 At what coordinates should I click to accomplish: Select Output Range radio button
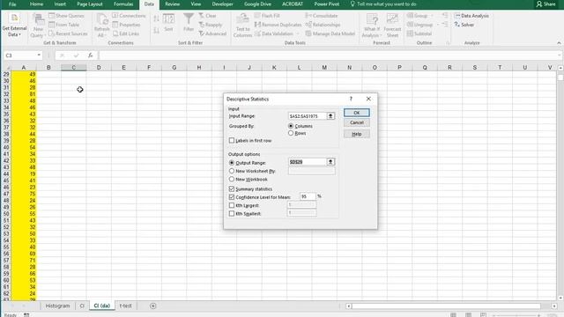[x=232, y=163]
